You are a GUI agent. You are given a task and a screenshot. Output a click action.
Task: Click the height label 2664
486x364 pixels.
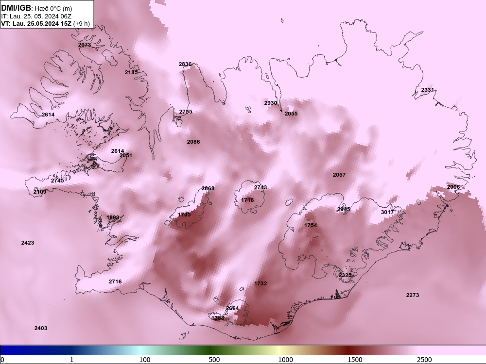click(x=232, y=308)
